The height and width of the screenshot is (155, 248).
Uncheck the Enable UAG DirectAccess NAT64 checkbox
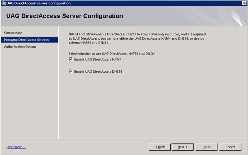click(71, 59)
